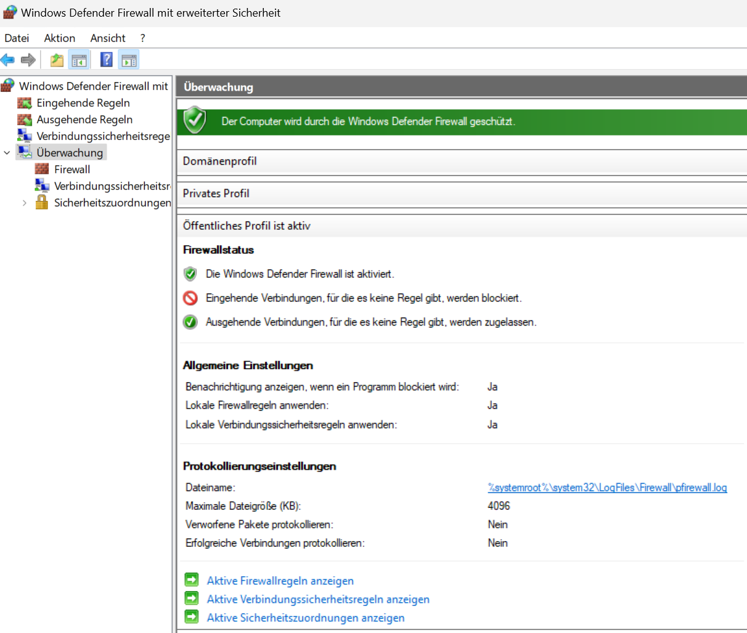Open the blue help question mark icon
This screenshot has height=633, width=747.
(107, 60)
